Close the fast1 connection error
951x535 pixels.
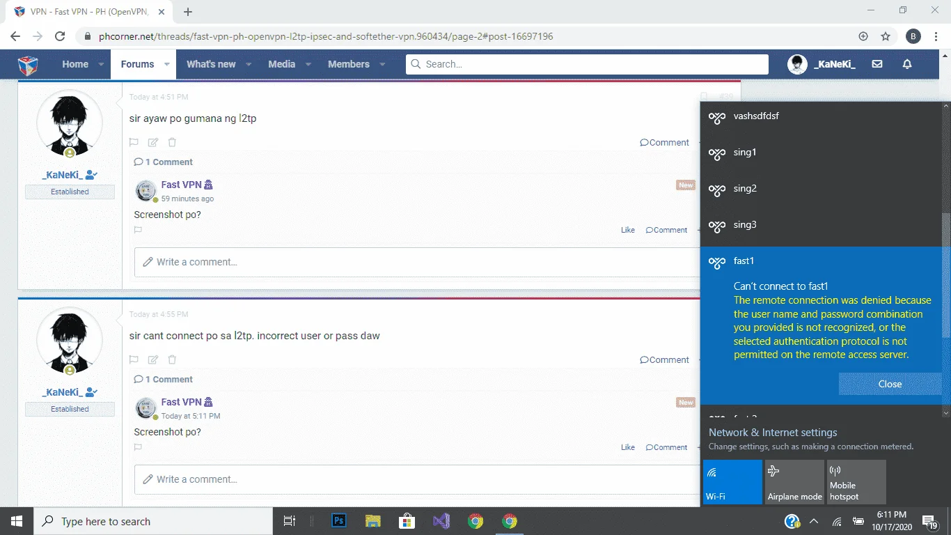pos(890,384)
